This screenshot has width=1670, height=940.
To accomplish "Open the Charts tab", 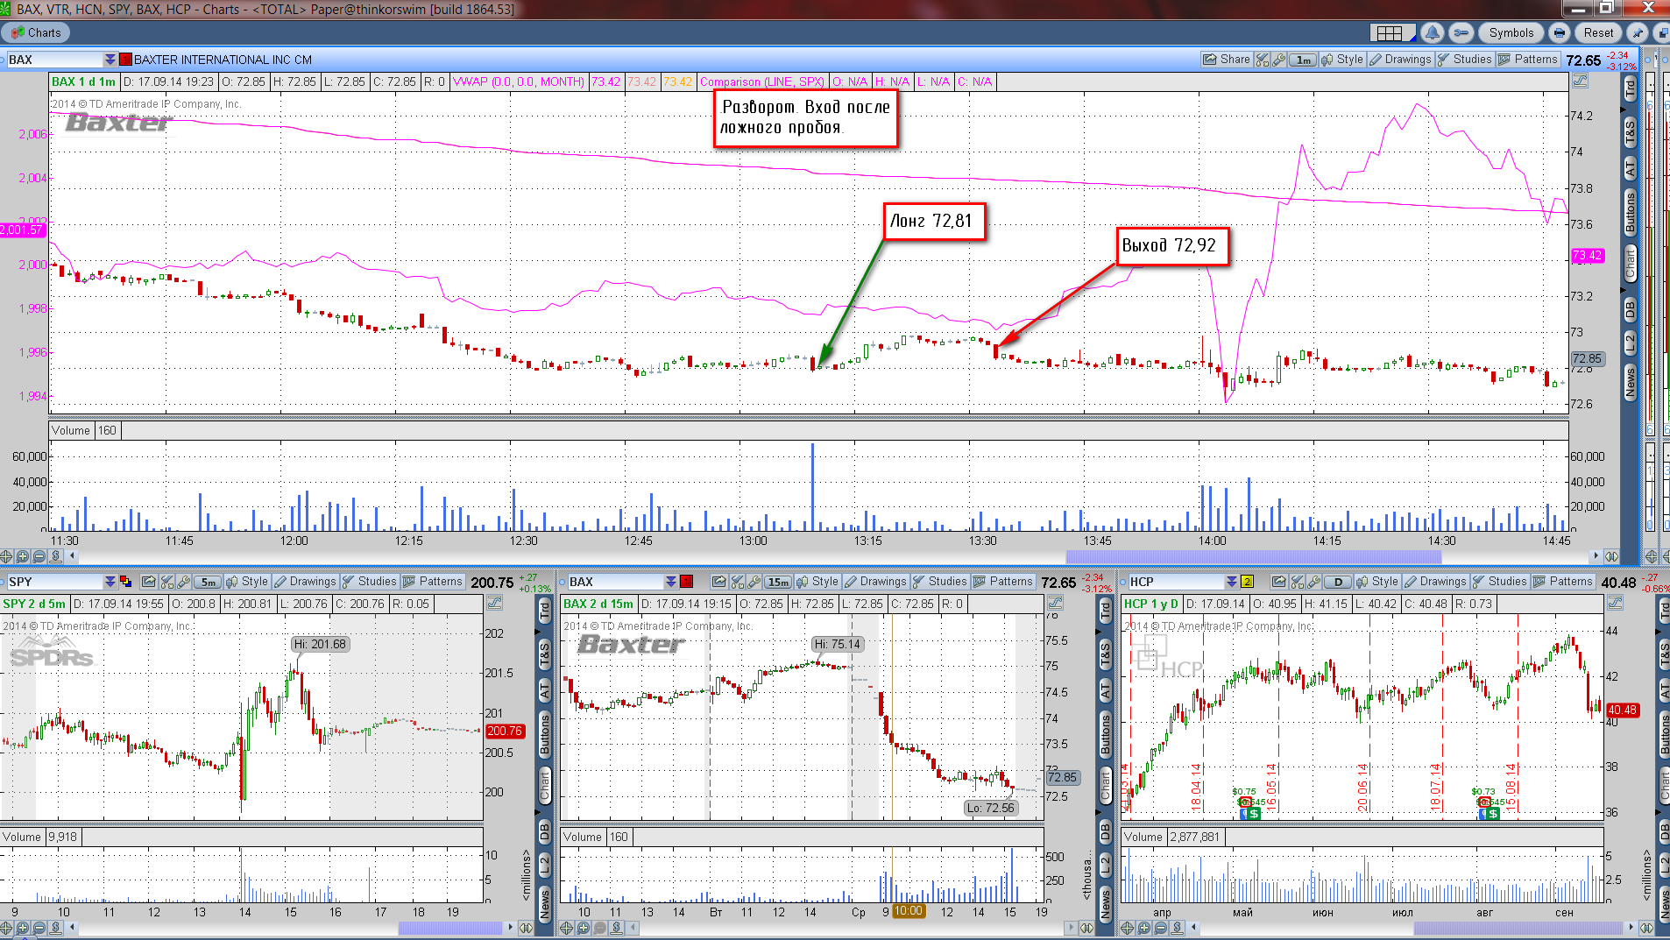I will point(36,33).
